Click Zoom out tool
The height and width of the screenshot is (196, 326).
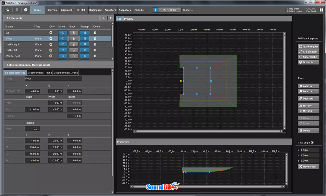(309, 92)
